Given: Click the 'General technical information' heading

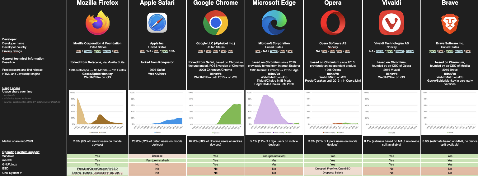Looking at the screenshot, I should [23, 58].
